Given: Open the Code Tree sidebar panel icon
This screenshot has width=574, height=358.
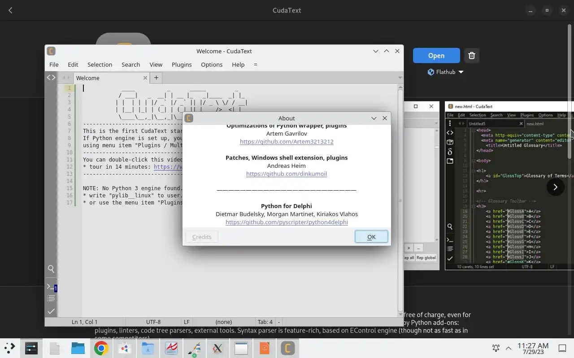Looking at the screenshot, I should tap(51, 77).
